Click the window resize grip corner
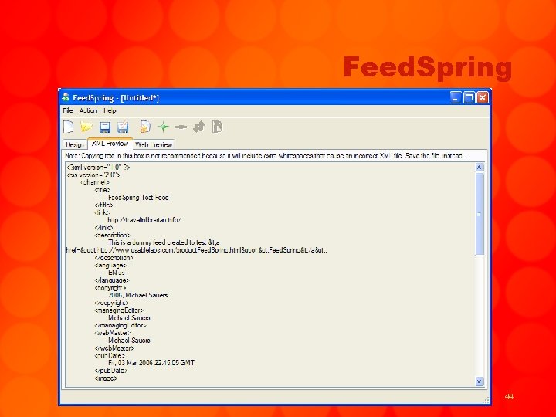The width and height of the screenshot is (556, 417). [x=486, y=400]
